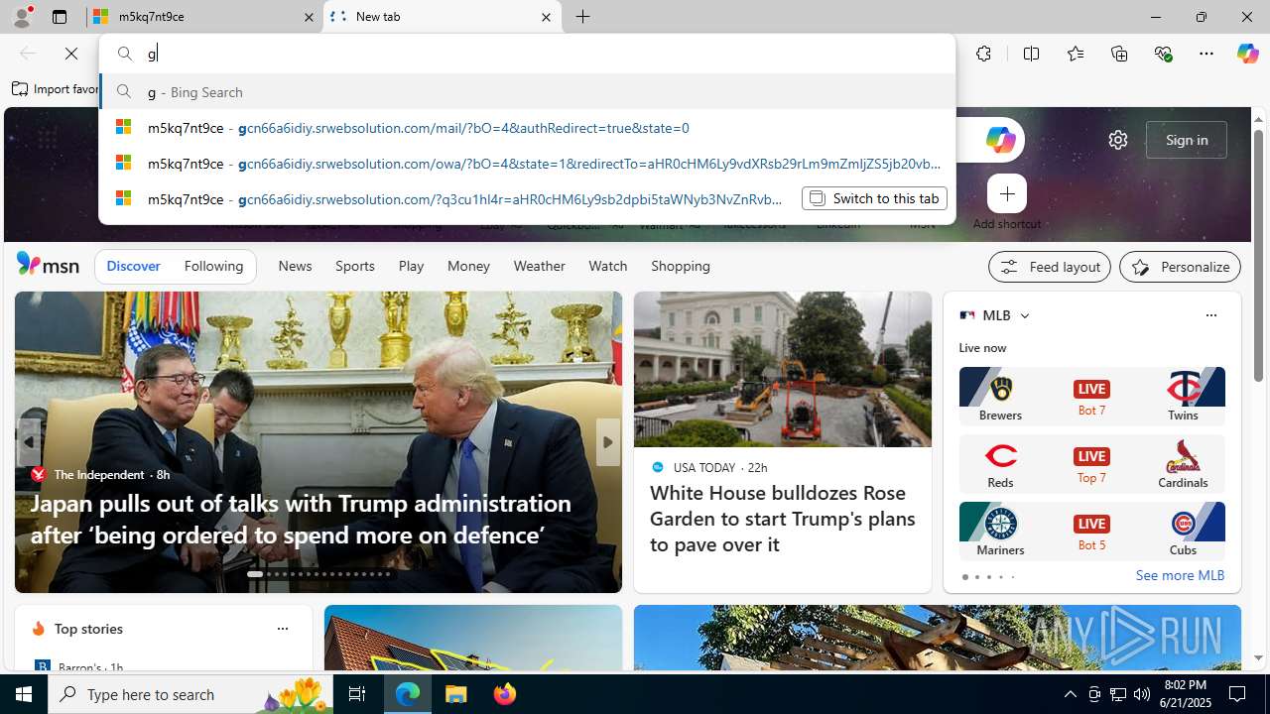Open the Reds vs Cardinals live game

tap(1091, 463)
